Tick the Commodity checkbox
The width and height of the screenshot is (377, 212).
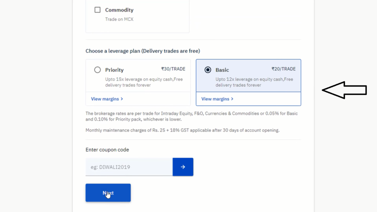[x=97, y=10]
